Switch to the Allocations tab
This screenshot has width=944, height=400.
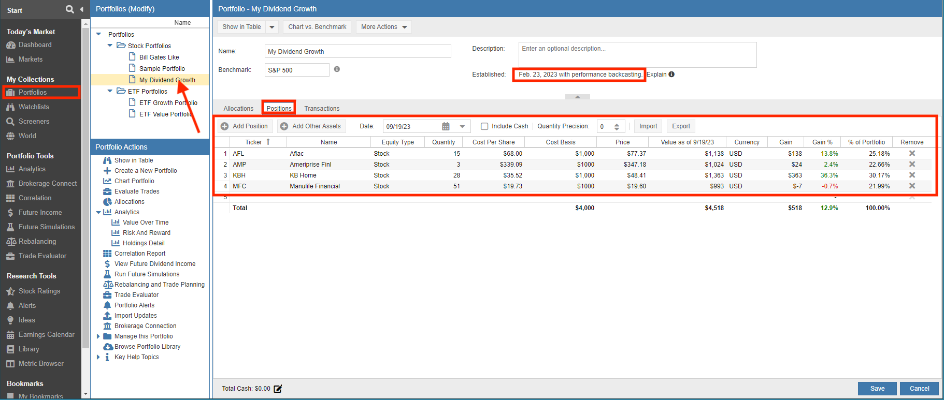(238, 109)
